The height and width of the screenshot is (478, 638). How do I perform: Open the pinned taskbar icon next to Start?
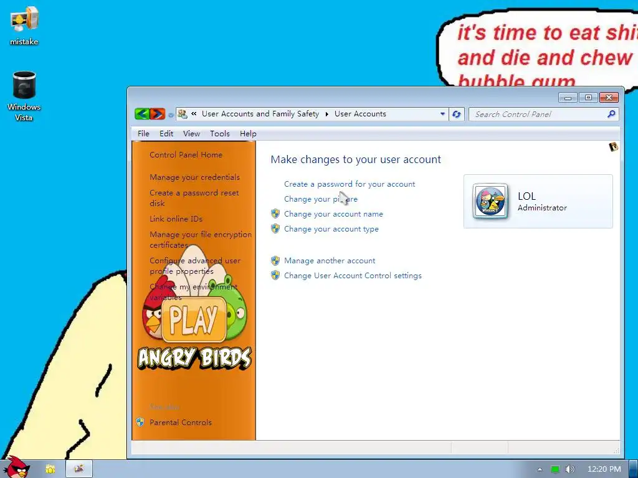point(50,469)
